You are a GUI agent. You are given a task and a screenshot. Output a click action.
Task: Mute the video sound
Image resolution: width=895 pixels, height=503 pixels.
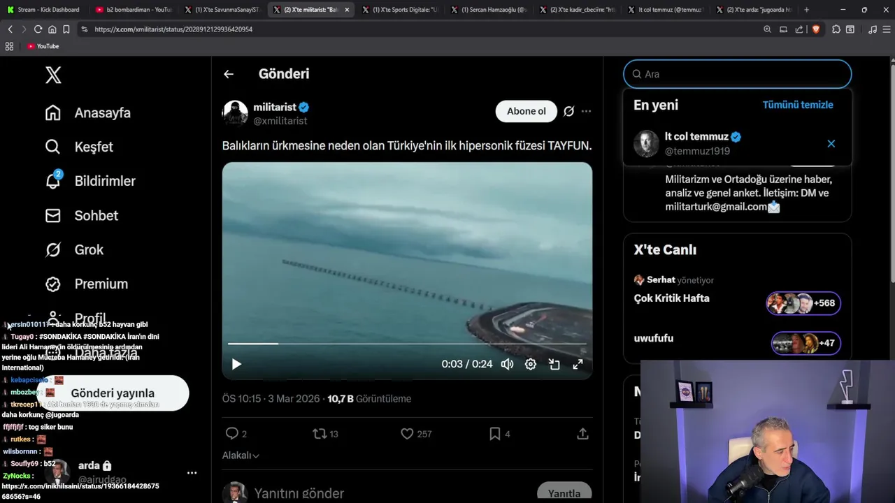507,364
